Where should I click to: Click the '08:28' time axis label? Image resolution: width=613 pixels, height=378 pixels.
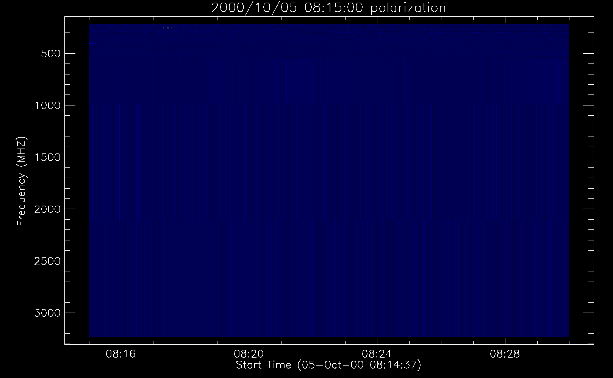click(x=505, y=354)
